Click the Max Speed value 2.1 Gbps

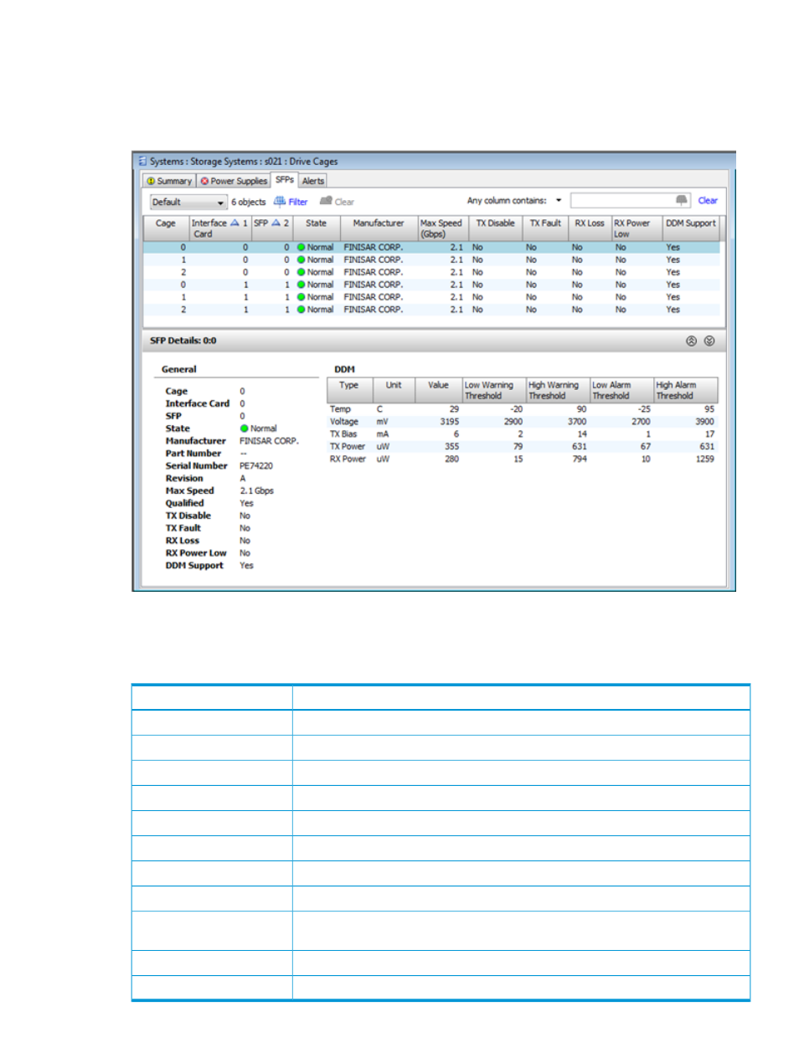[x=257, y=491]
